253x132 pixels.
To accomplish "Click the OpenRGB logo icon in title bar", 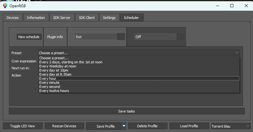I will (5, 6).
